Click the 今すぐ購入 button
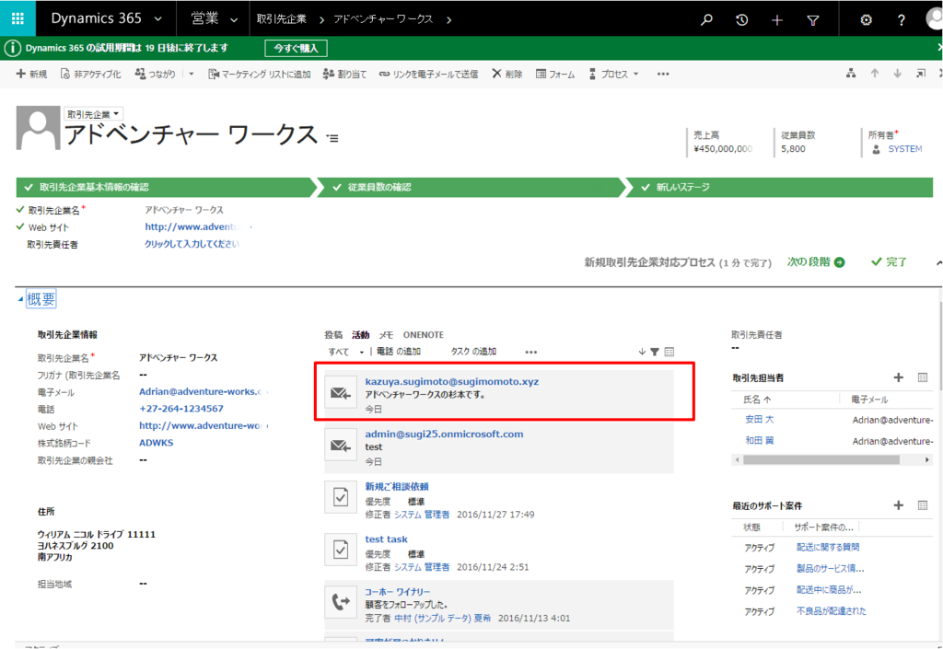The width and height of the screenshot is (943, 649). pyautogui.click(x=296, y=48)
